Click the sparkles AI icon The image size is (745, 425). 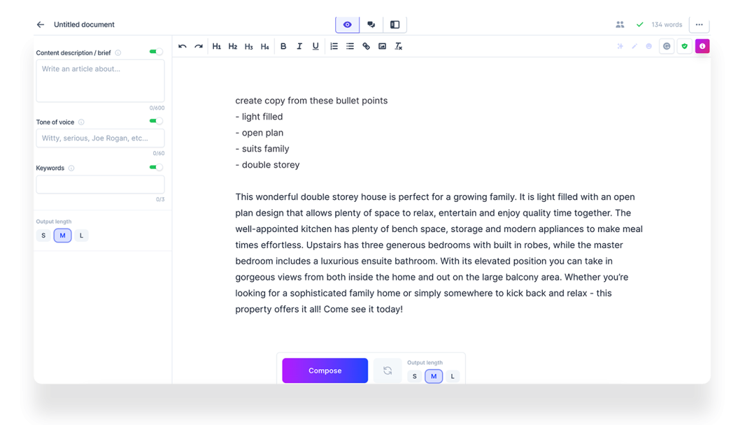click(x=620, y=46)
